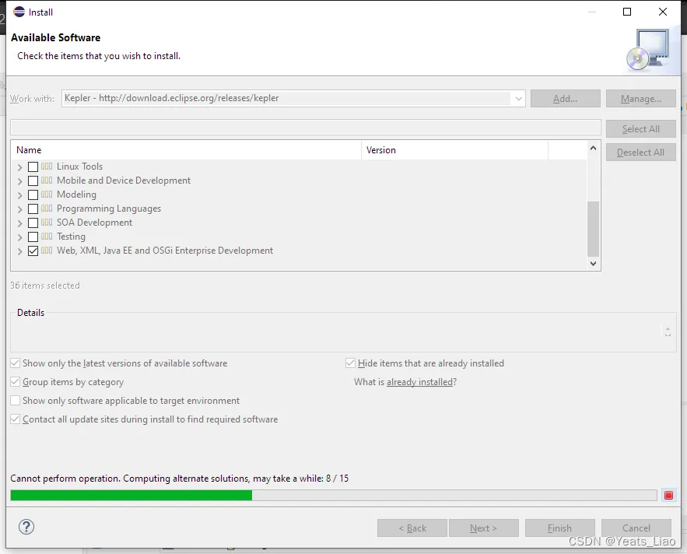
Task: Open the Work with dropdown arrow
Action: 518,98
